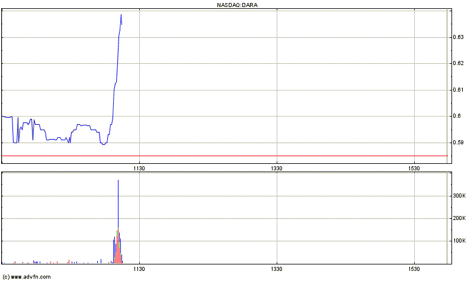The width and height of the screenshot is (474, 281).
Task: Select the 1130 marker on price chart axis
Action: pyautogui.click(x=139, y=169)
